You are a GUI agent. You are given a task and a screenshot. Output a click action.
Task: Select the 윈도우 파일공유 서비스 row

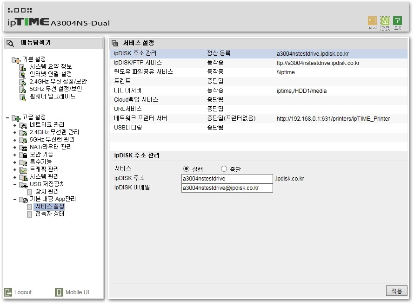click(259, 72)
